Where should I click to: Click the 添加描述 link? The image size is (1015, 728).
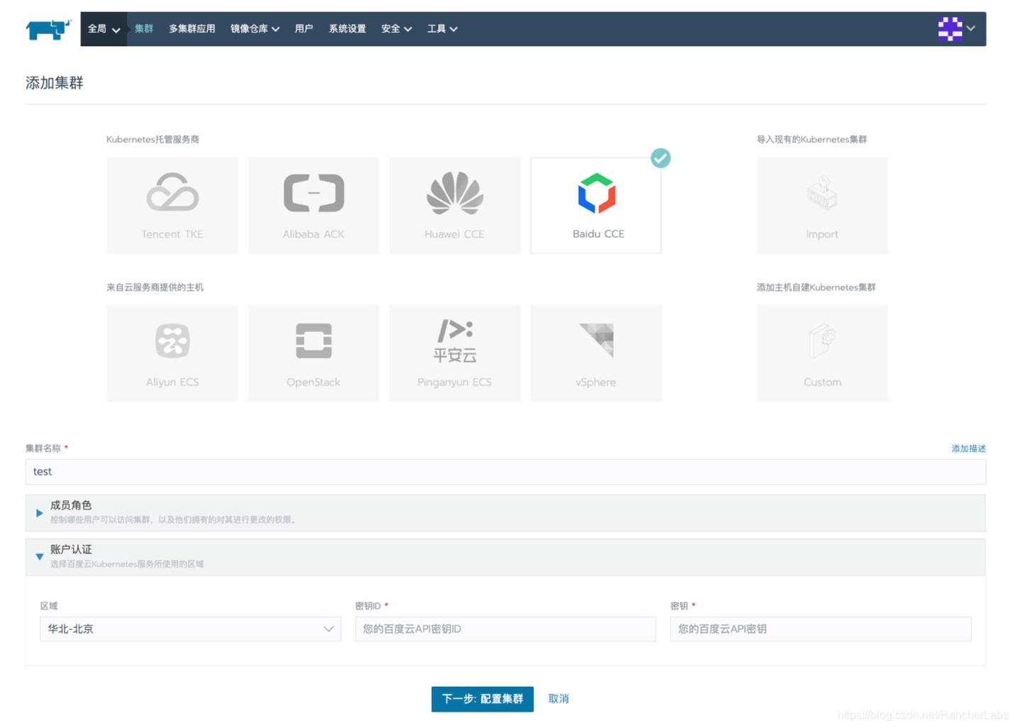pos(968,448)
